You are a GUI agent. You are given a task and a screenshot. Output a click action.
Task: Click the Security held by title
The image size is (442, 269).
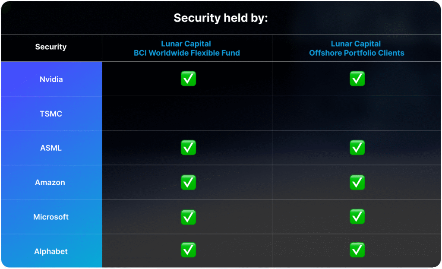[221, 18]
